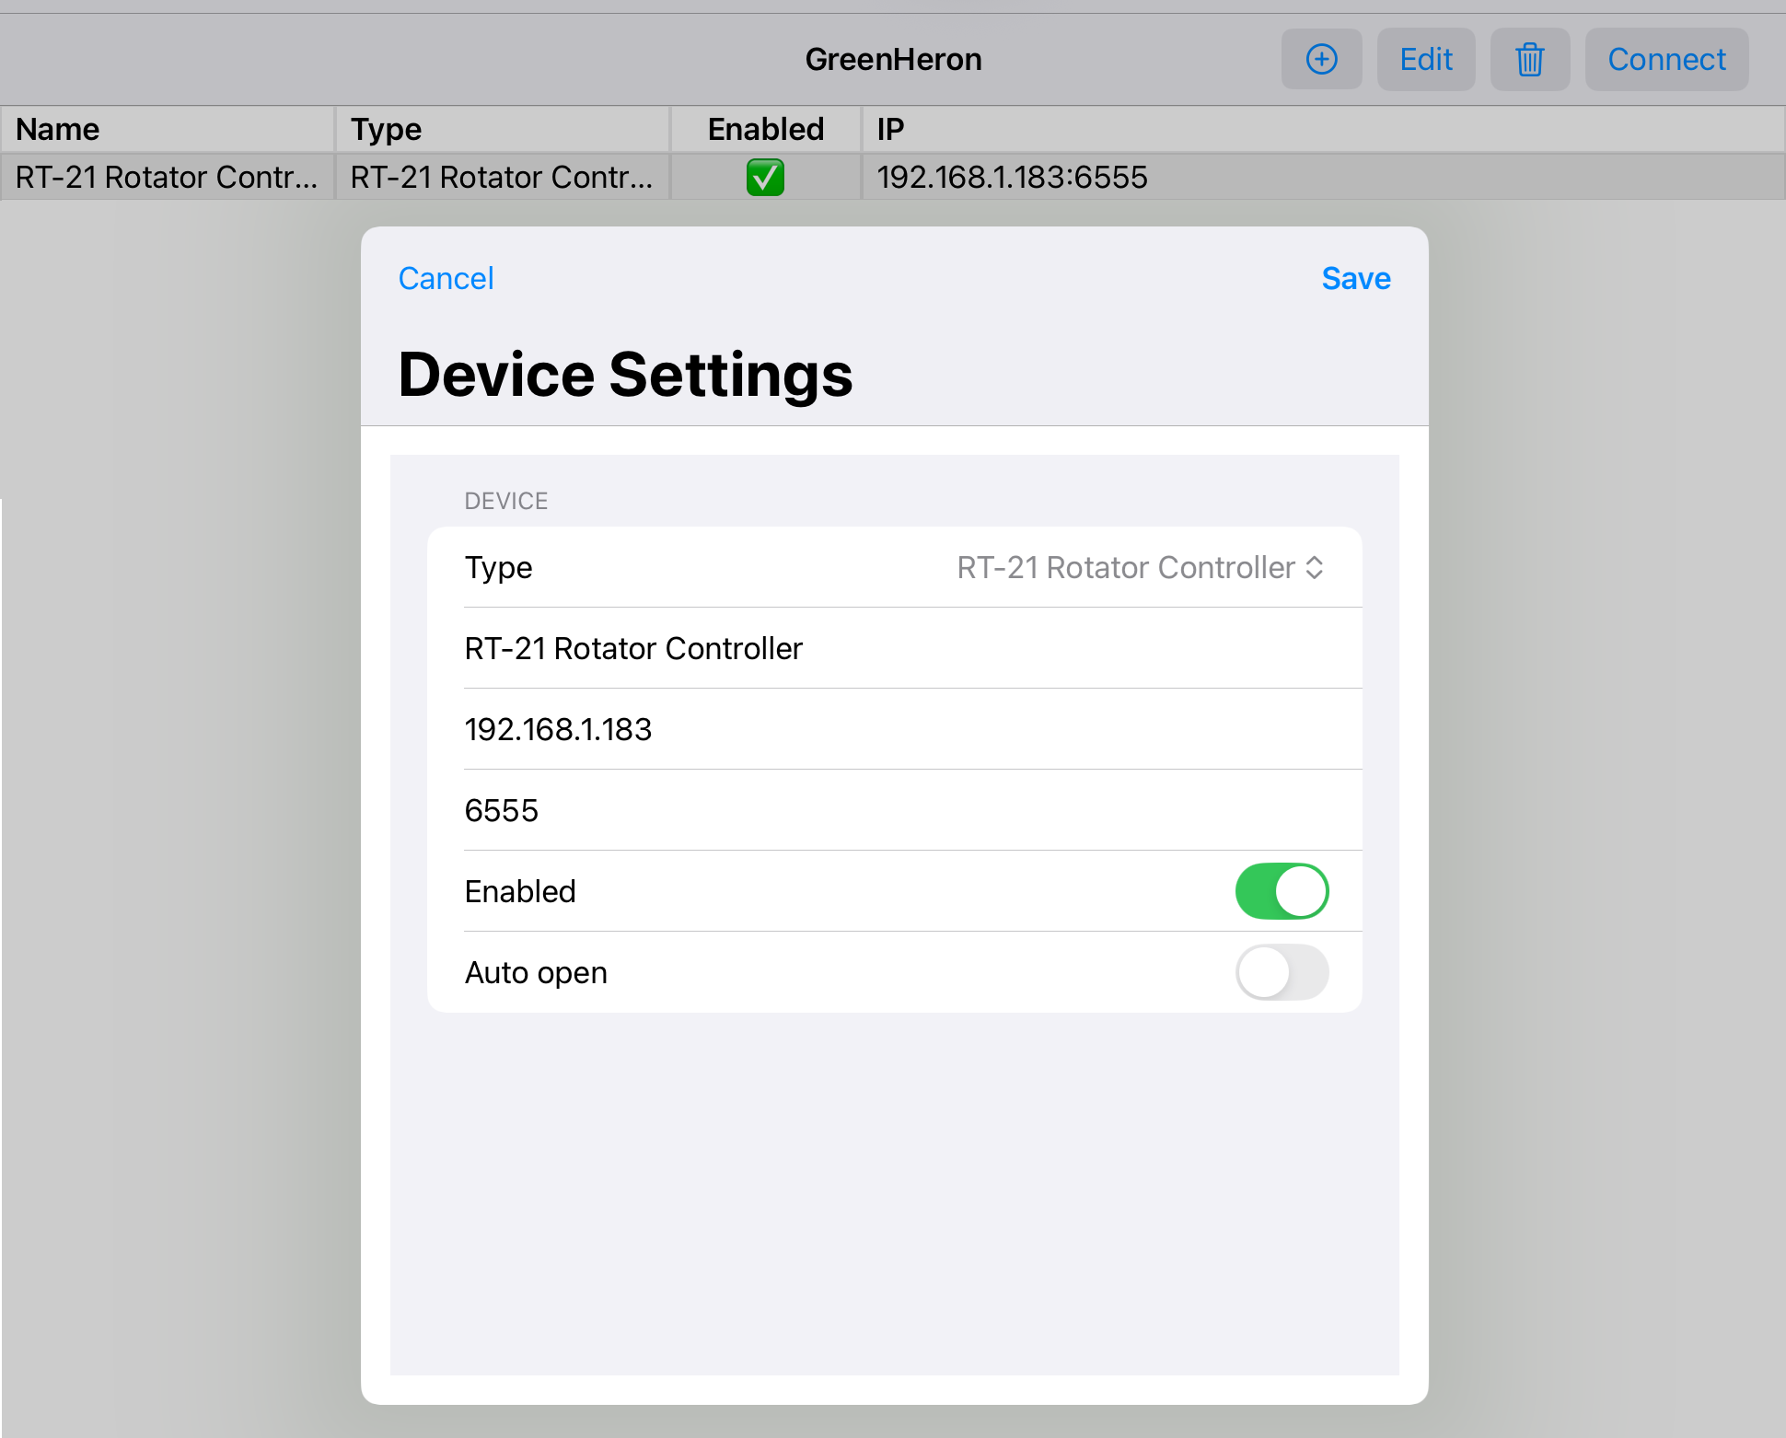Click the up-down chevron next to Type value
Image resolution: width=1786 pixels, height=1438 pixels.
point(1315,568)
